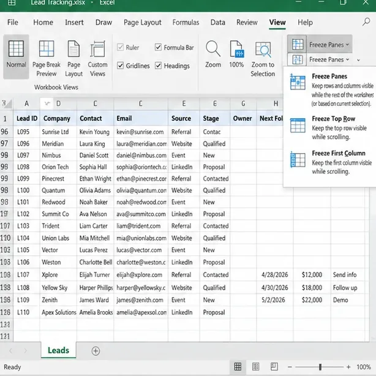This screenshot has width=376, height=376.
Task: Select column H header
Action: pos(276,103)
